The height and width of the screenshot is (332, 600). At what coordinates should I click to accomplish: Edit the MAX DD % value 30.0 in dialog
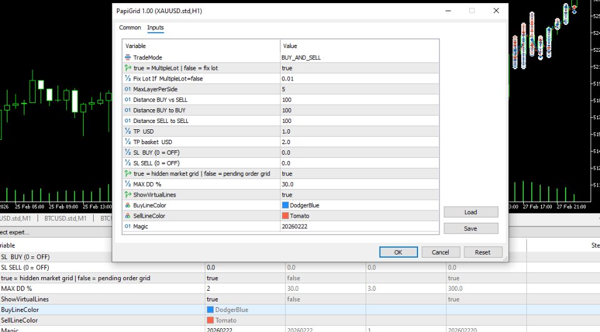point(360,184)
